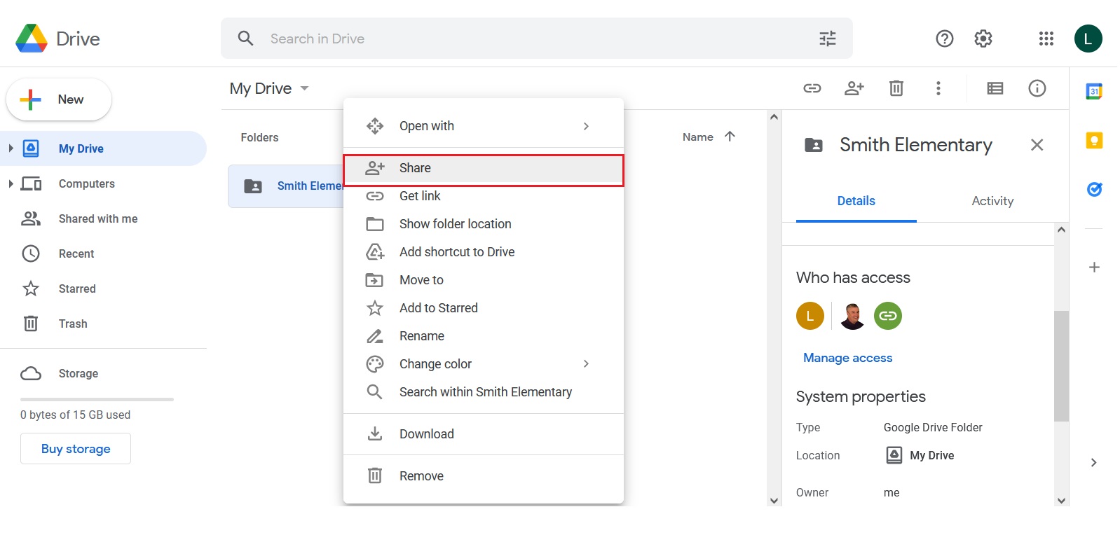Click the Remove trash toolbar icon
The height and width of the screenshot is (535, 1120).
click(x=896, y=88)
